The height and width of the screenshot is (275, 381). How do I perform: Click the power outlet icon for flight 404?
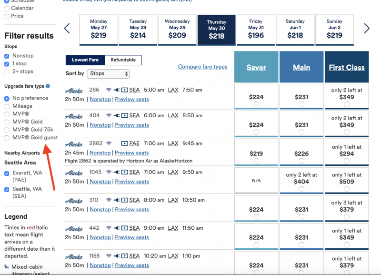[117, 115]
